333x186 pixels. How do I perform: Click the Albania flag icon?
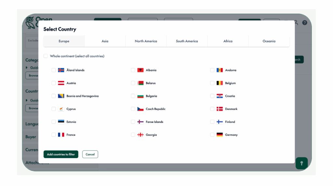pyautogui.click(x=140, y=70)
